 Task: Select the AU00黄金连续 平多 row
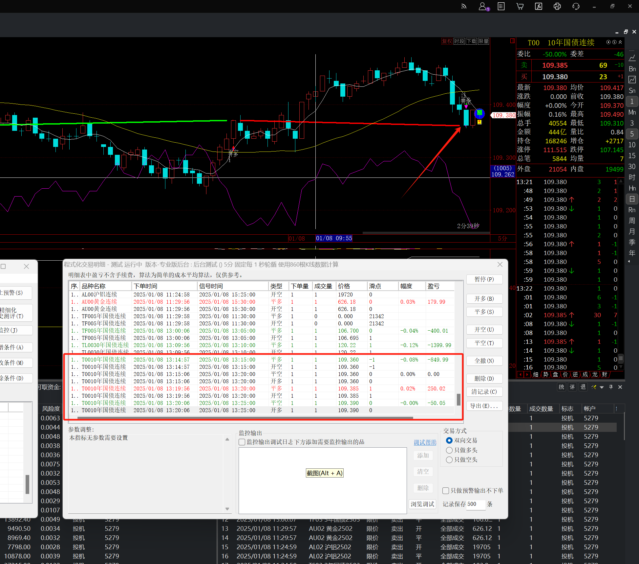pyautogui.click(x=262, y=302)
